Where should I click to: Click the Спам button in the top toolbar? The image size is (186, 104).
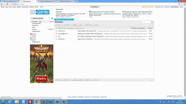click(x=81, y=25)
